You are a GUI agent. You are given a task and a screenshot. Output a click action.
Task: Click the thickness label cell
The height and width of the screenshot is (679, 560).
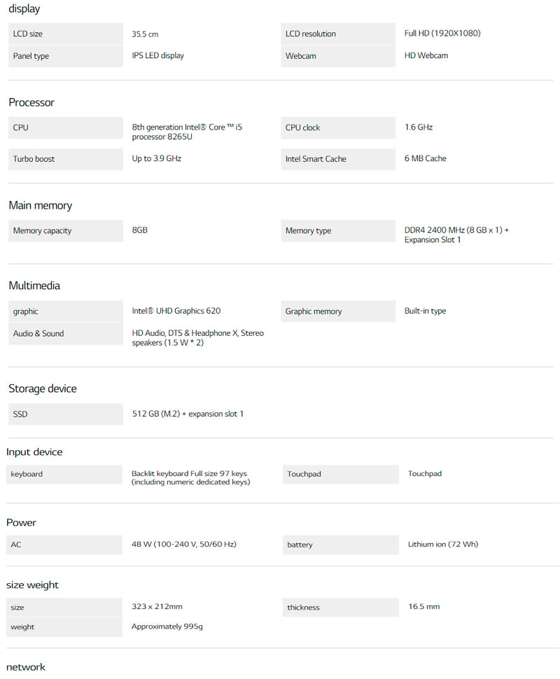tap(340, 608)
